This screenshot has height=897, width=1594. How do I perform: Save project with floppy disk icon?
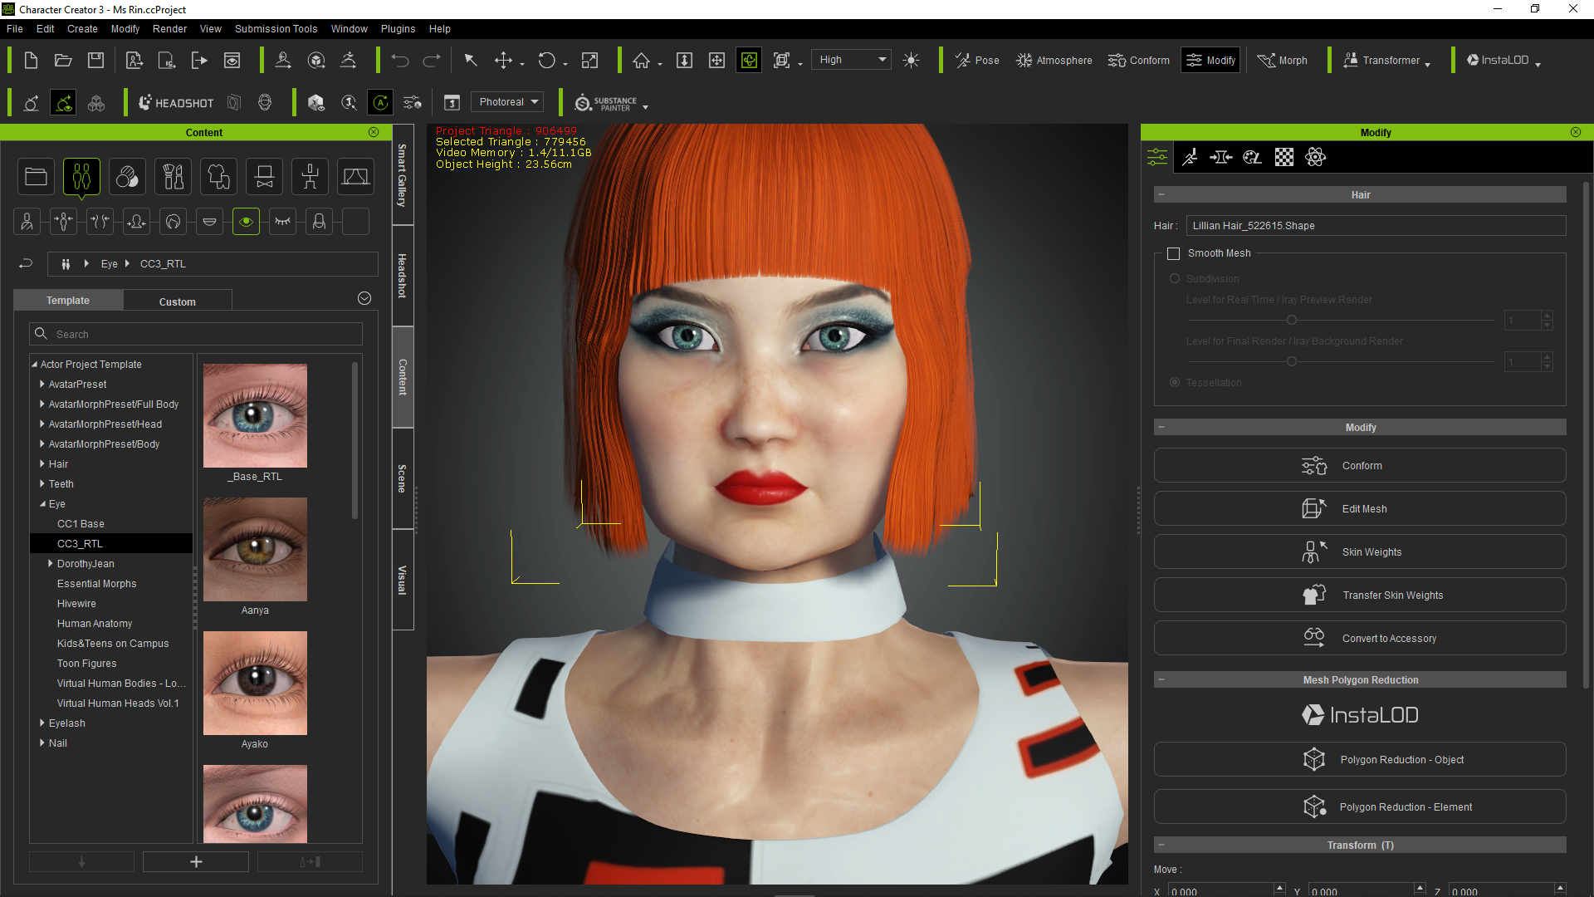click(x=96, y=60)
